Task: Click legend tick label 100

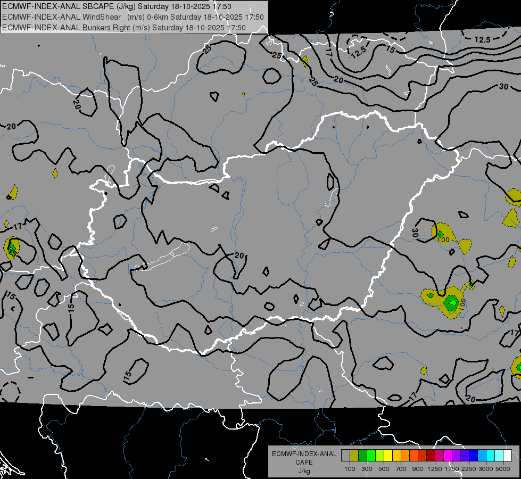Action: click(350, 469)
